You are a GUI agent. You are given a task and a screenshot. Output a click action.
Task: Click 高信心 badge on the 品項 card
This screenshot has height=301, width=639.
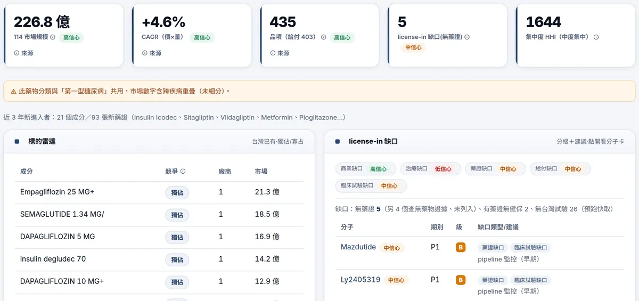pos(342,37)
